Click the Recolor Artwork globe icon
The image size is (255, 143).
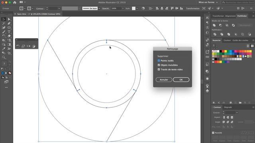[x=143, y=8]
